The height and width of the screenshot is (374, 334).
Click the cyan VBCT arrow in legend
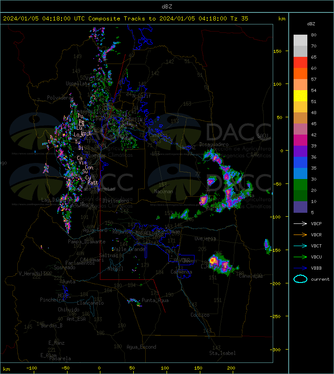[x=300, y=246]
